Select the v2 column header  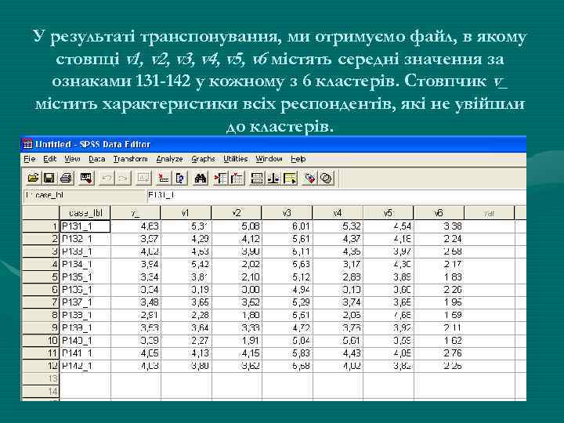pyautogui.click(x=237, y=213)
